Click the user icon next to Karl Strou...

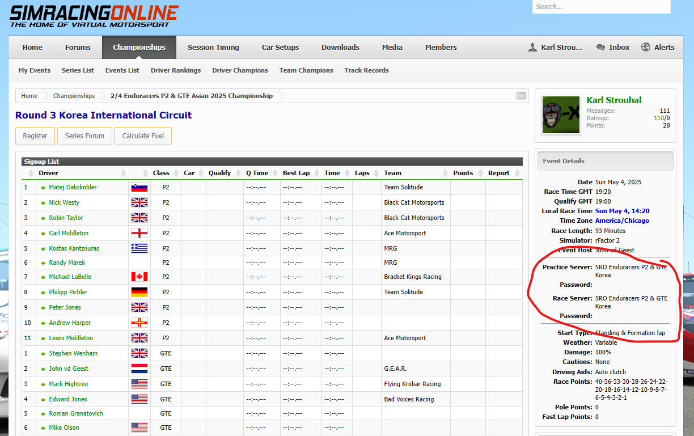click(x=532, y=48)
